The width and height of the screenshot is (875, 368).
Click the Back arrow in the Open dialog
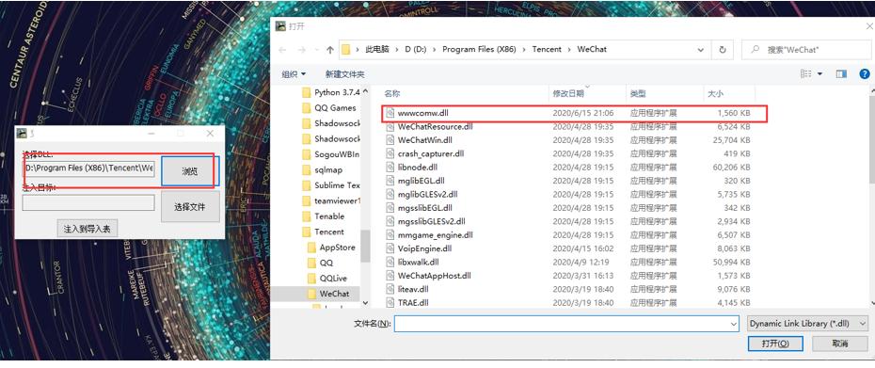(283, 50)
